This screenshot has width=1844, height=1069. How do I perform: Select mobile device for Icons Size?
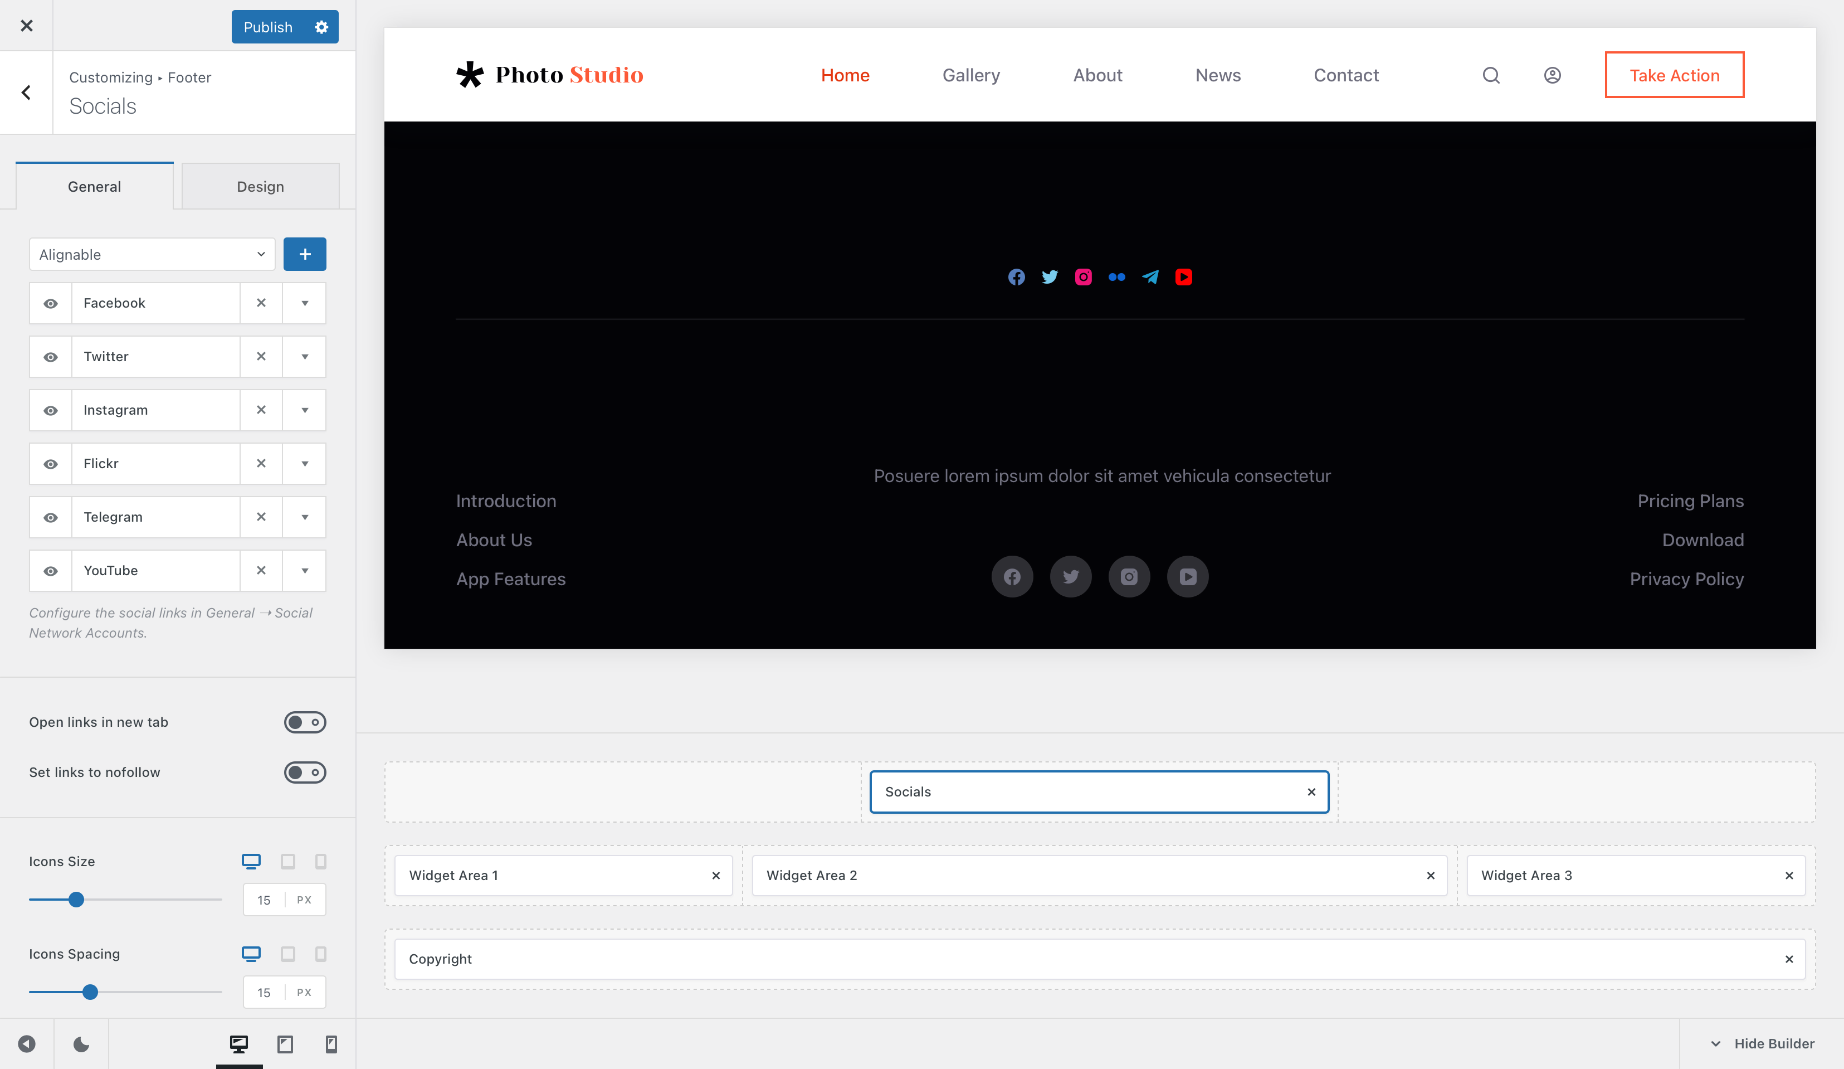[320, 861]
